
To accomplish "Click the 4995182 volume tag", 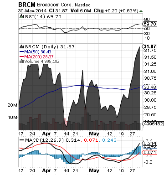I will pyautogui.click(x=153, y=124).
